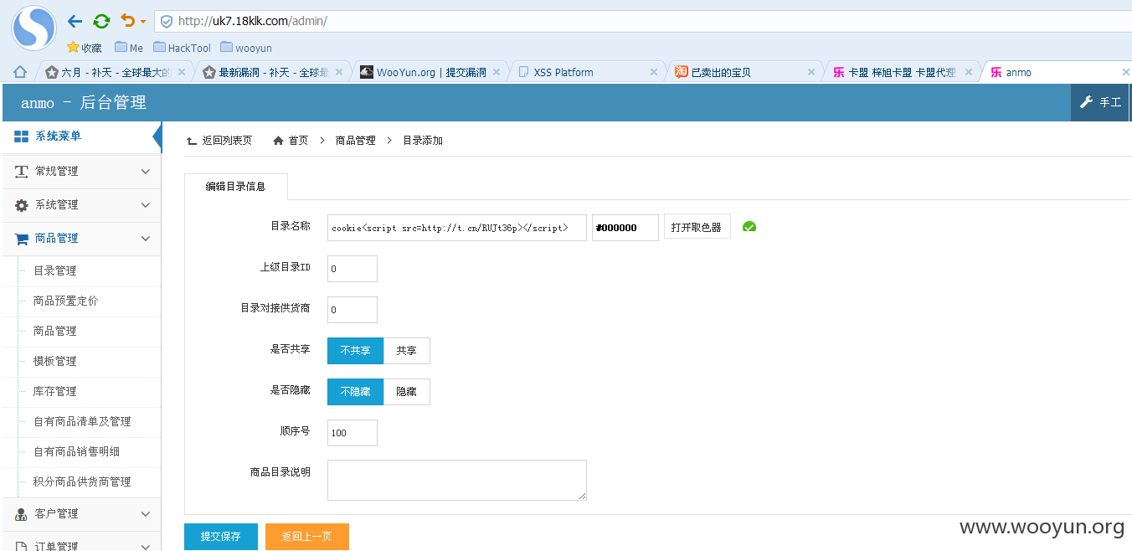Click the #000000 color value field

click(x=625, y=228)
